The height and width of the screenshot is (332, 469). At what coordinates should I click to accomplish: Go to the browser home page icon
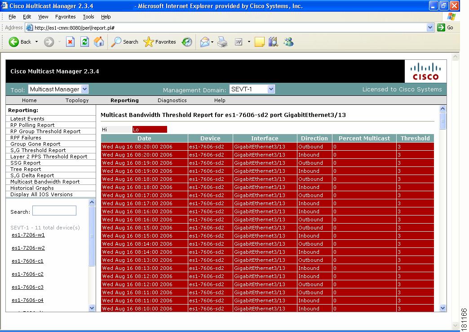99,42
